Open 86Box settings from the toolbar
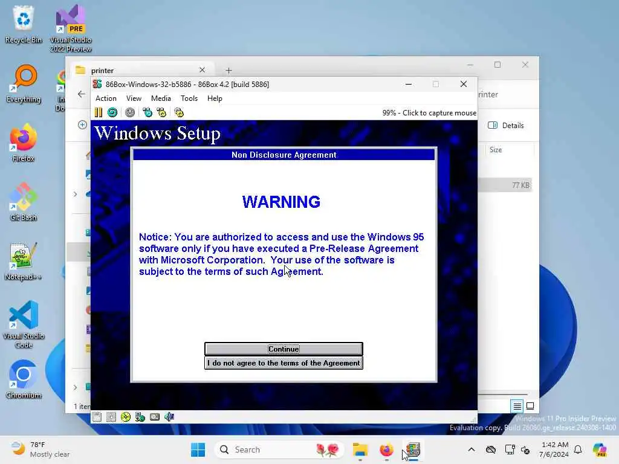 pyautogui.click(x=179, y=113)
